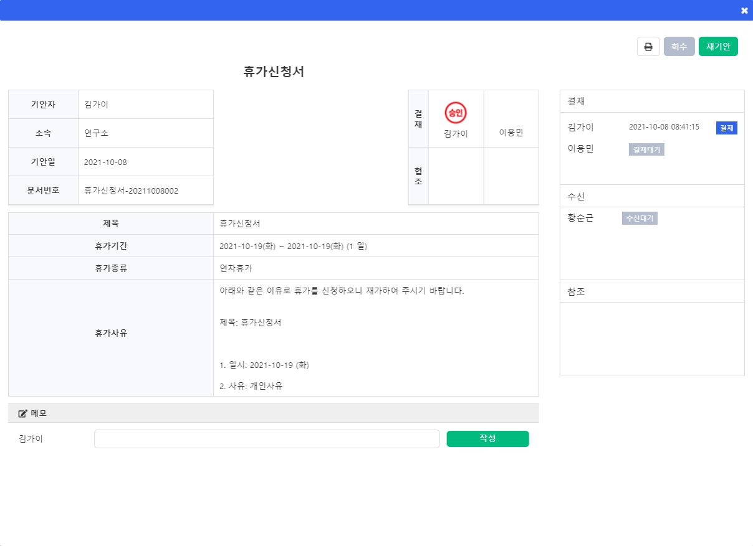Viewport: 753px width, 546px height.
Task: Click the 연차휴가 vacation type value
Action: (236, 268)
